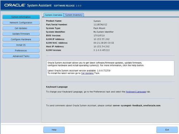Image resolution: width=179 pixels, height=134 pixels.
Task: Click the feedback email address text
Action: (137, 105)
